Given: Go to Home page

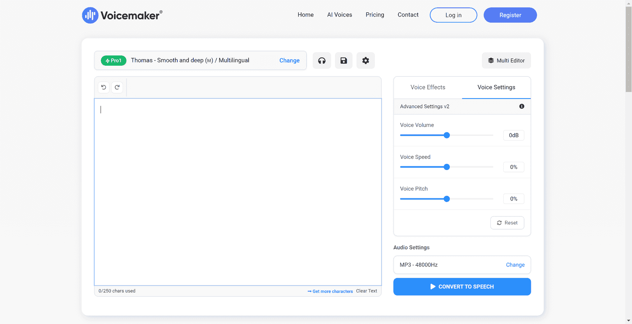Looking at the screenshot, I should [306, 15].
